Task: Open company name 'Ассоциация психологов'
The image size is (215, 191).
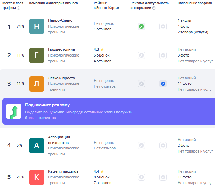Action: 59,140
